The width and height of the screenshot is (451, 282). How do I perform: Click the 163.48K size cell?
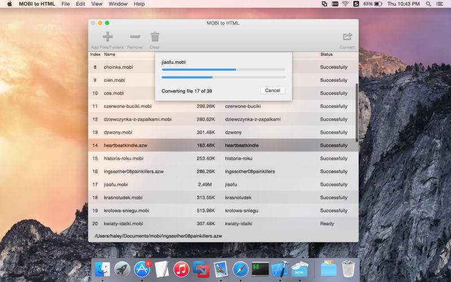pyautogui.click(x=206, y=146)
